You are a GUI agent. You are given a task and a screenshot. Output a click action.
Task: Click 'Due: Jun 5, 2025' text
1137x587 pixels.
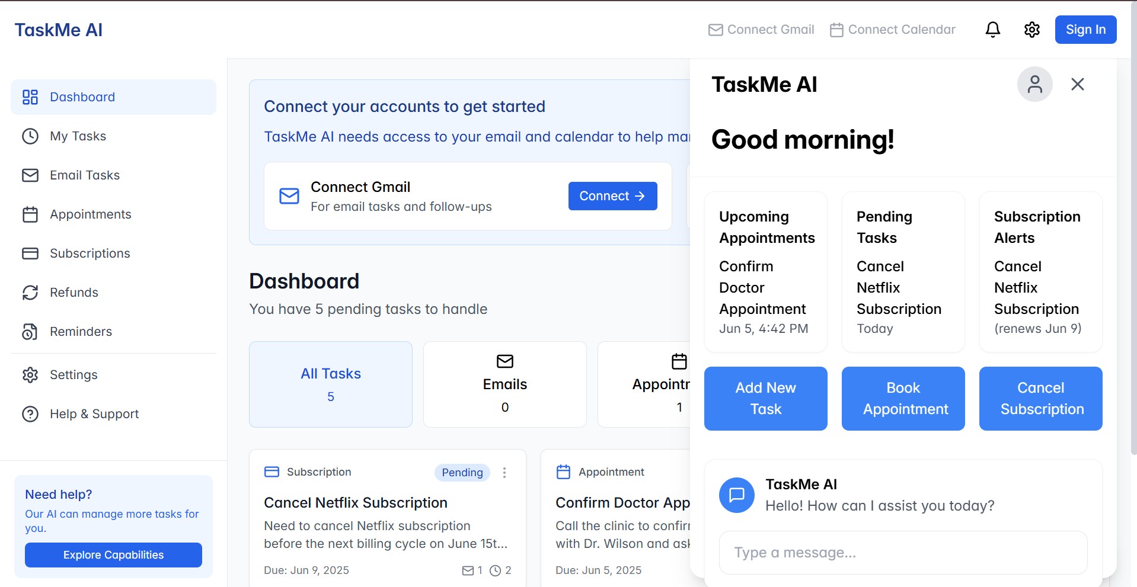[x=598, y=570]
